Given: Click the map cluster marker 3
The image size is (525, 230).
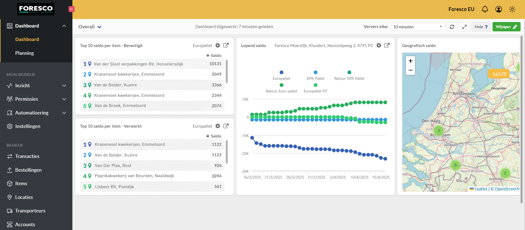Looking at the screenshot, I should (x=455, y=165).
